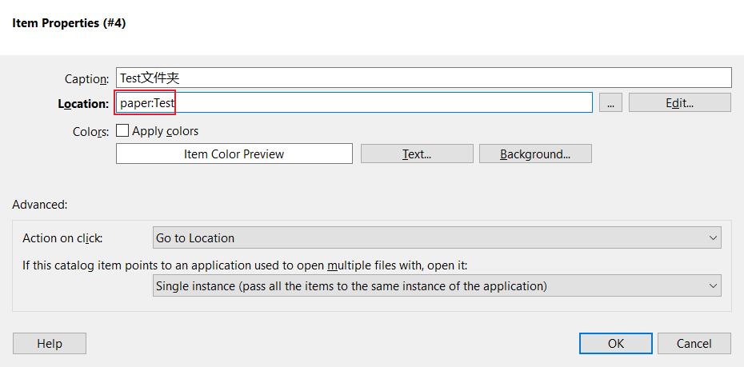This screenshot has width=744, height=367.
Task: Open the Single instance dropdown
Action: coord(436,285)
